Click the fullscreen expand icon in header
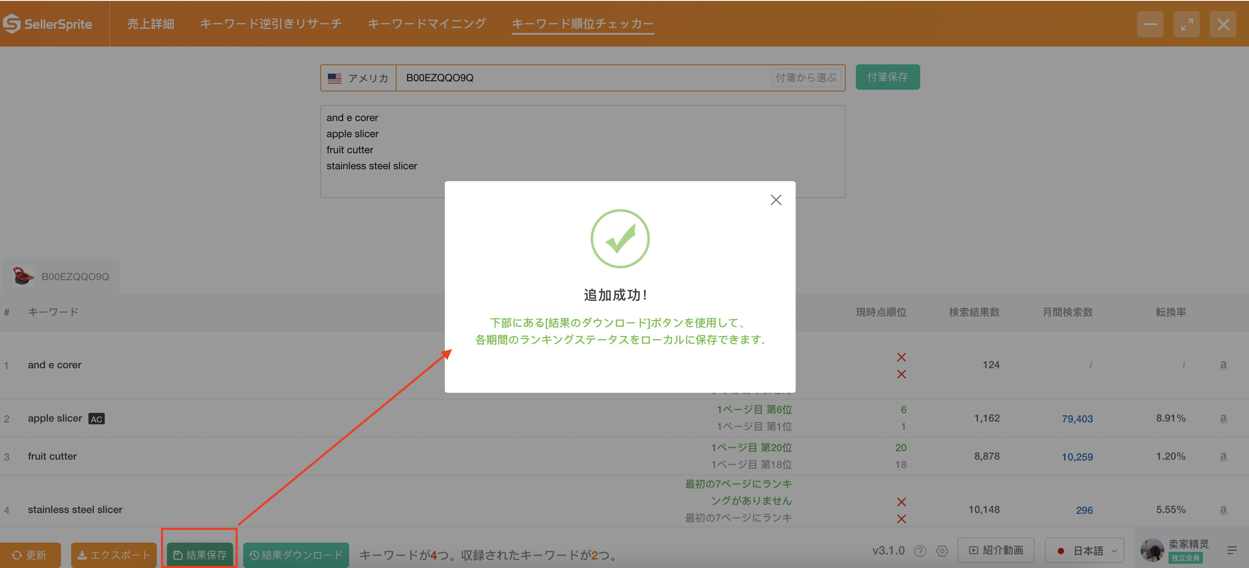Viewport: 1249px width, 568px height. click(1186, 24)
